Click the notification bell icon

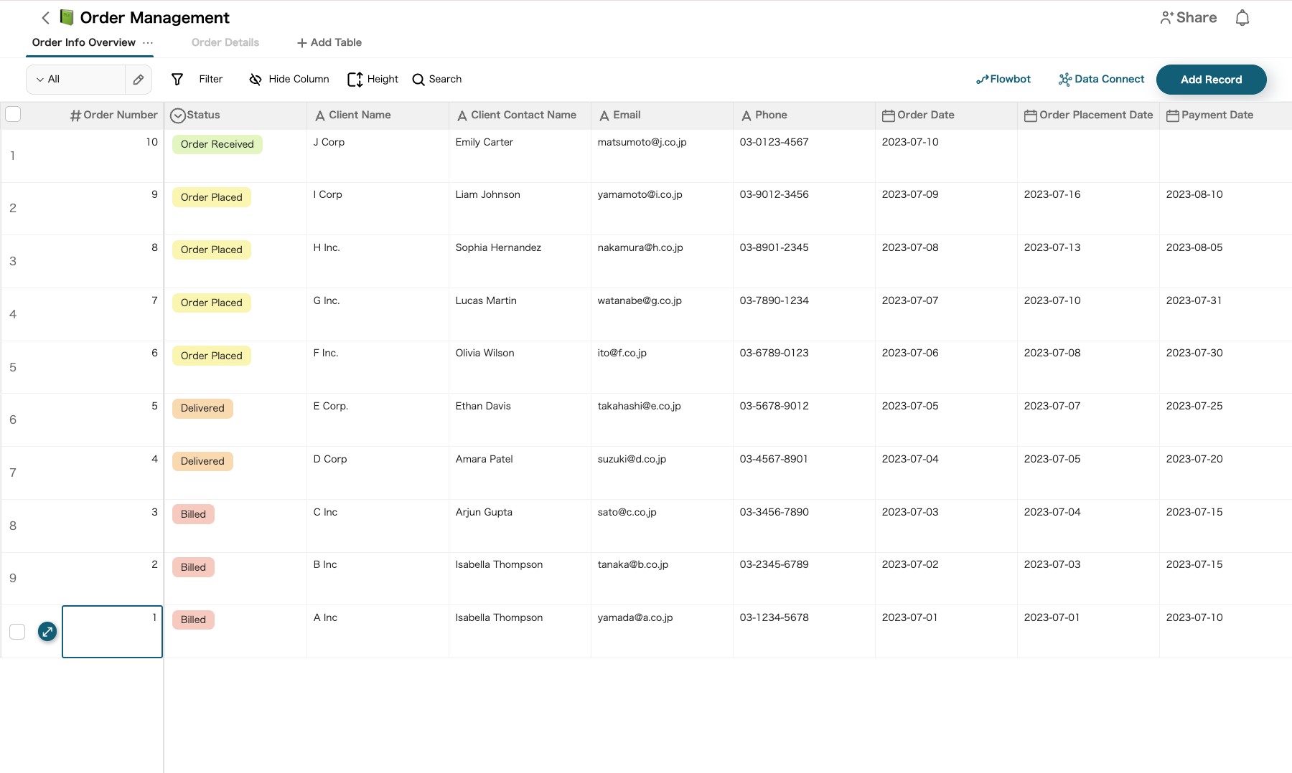[x=1244, y=16]
